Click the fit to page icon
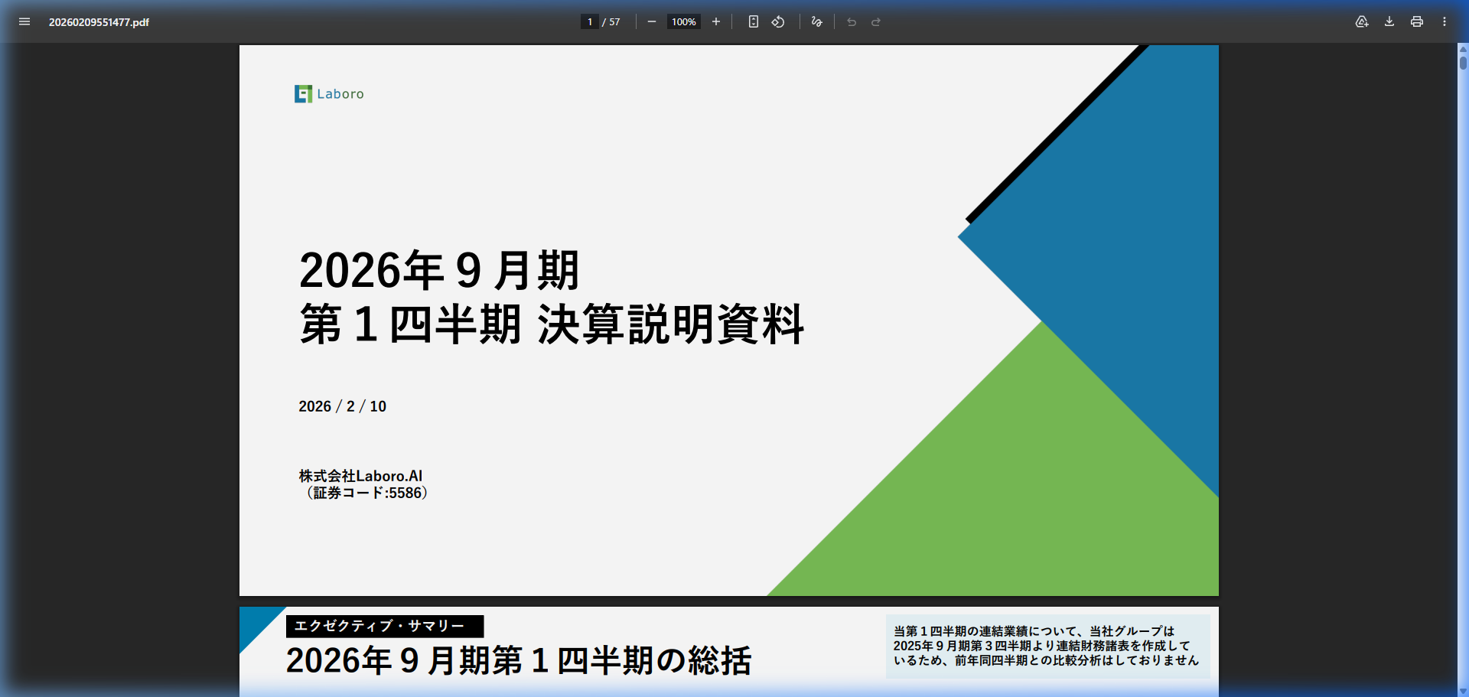This screenshot has height=697, width=1469. coord(753,21)
